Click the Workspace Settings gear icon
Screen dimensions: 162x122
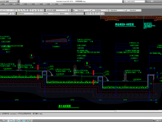pyautogui.click(x=67, y=10)
